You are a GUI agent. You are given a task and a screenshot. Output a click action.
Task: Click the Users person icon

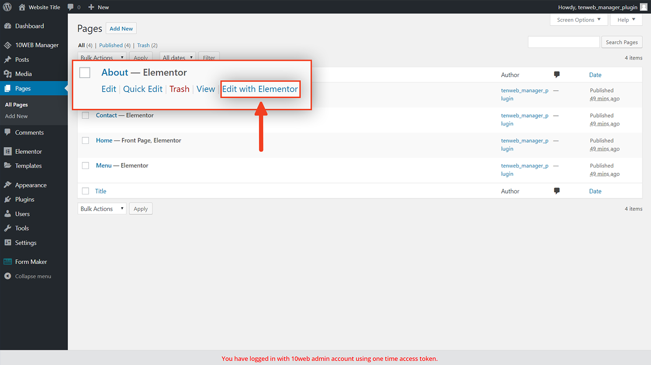pos(7,214)
